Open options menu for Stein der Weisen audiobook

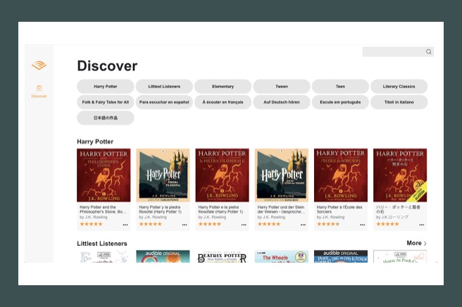click(303, 225)
